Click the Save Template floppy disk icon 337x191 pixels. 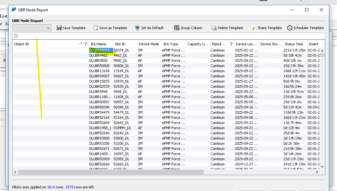pyautogui.click(x=59, y=28)
